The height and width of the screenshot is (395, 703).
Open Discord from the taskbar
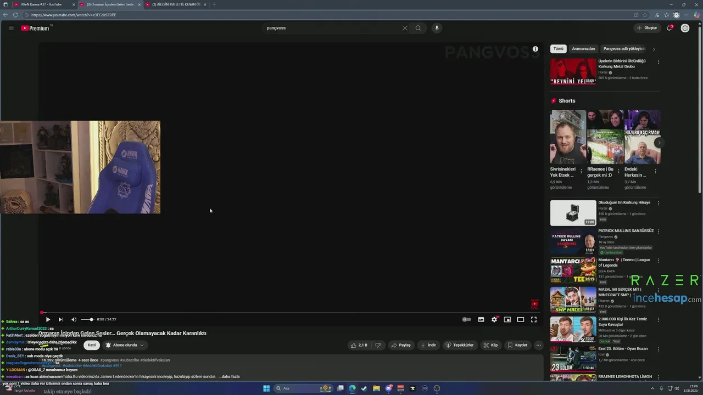point(388,388)
